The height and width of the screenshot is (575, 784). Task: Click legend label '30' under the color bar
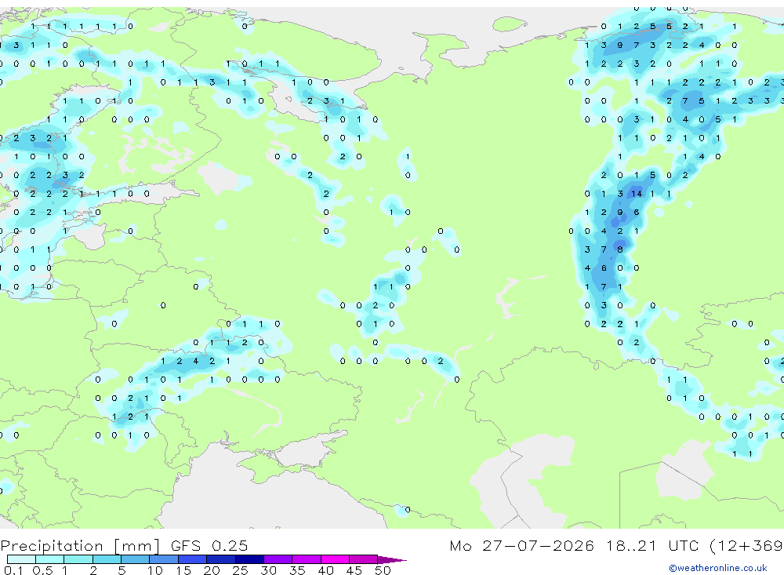[x=269, y=570]
